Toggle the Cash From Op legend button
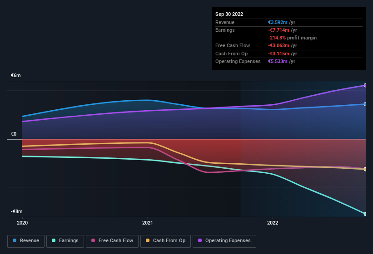 point(165,241)
